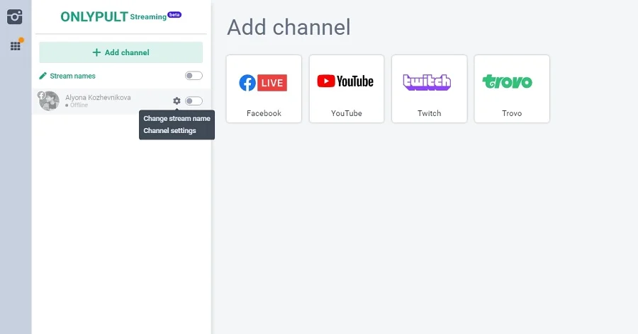Enable the Alyona Kozhevnikova channel switch
The image size is (638, 334).
tap(194, 101)
